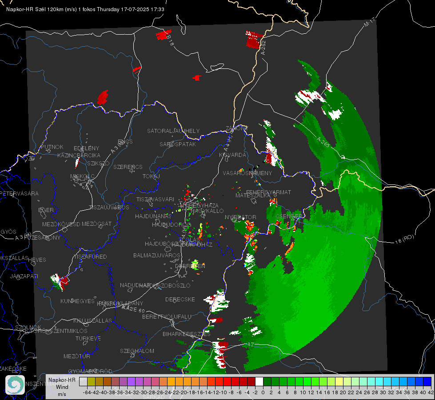Click the JÁSZAPÁTI town label
435x400 pixels.
pyautogui.click(x=24, y=276)
